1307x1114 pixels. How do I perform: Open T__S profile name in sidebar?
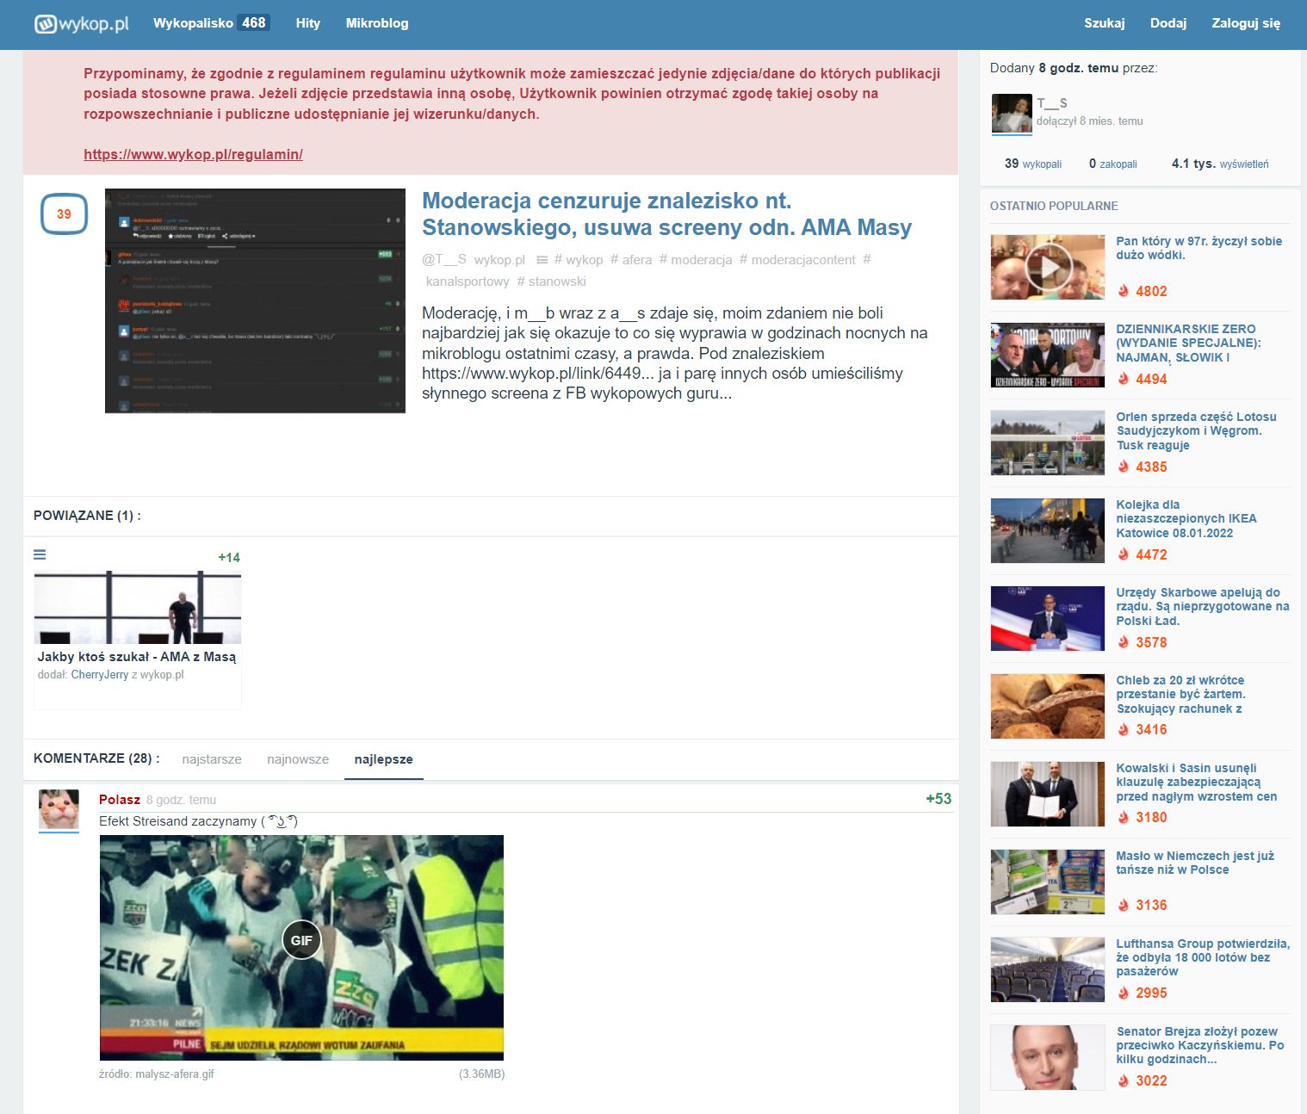(x=1052, y=102)
